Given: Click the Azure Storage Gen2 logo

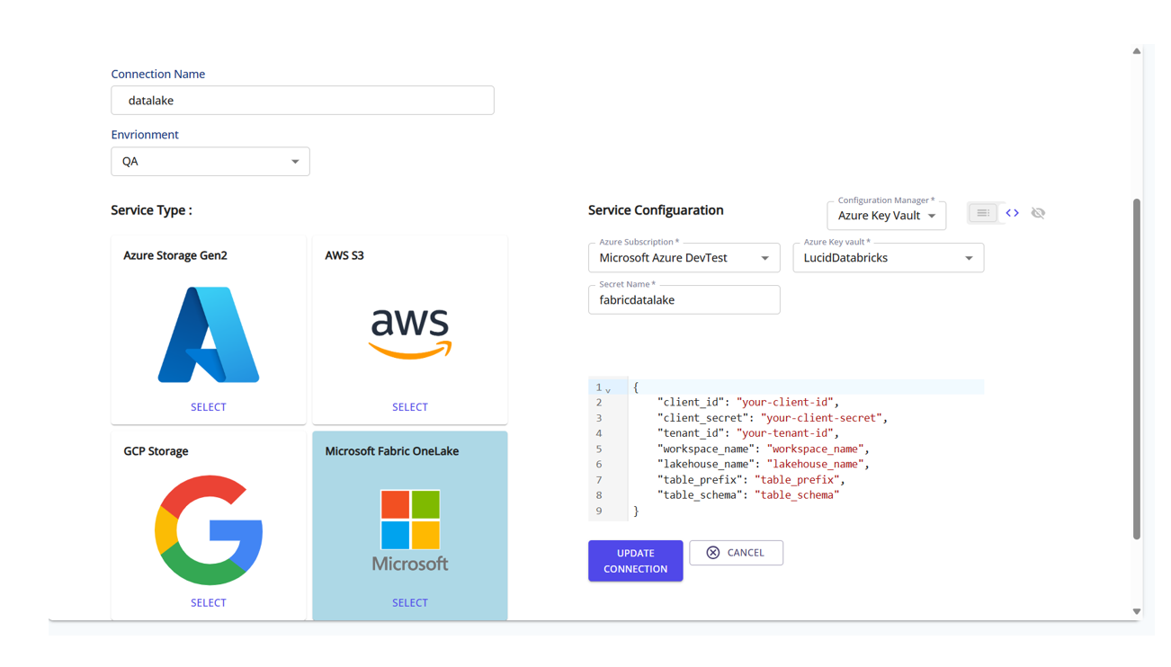Looking at the screenshot, I should 209,334.
